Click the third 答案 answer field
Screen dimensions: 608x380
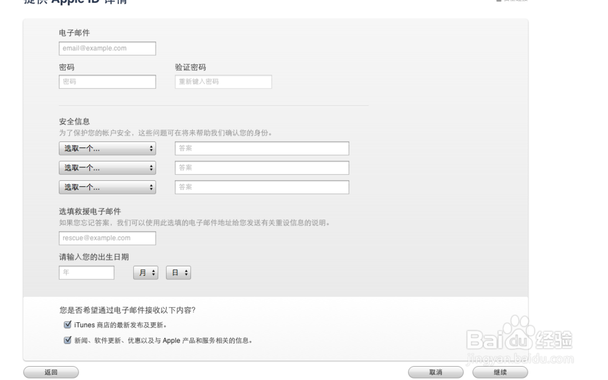261,188
